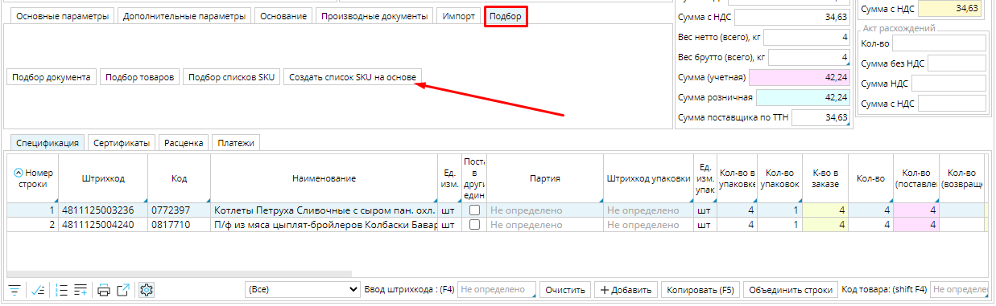Open Штрихкод упаковки cell in row 2
996x306 pixels.
648,224
